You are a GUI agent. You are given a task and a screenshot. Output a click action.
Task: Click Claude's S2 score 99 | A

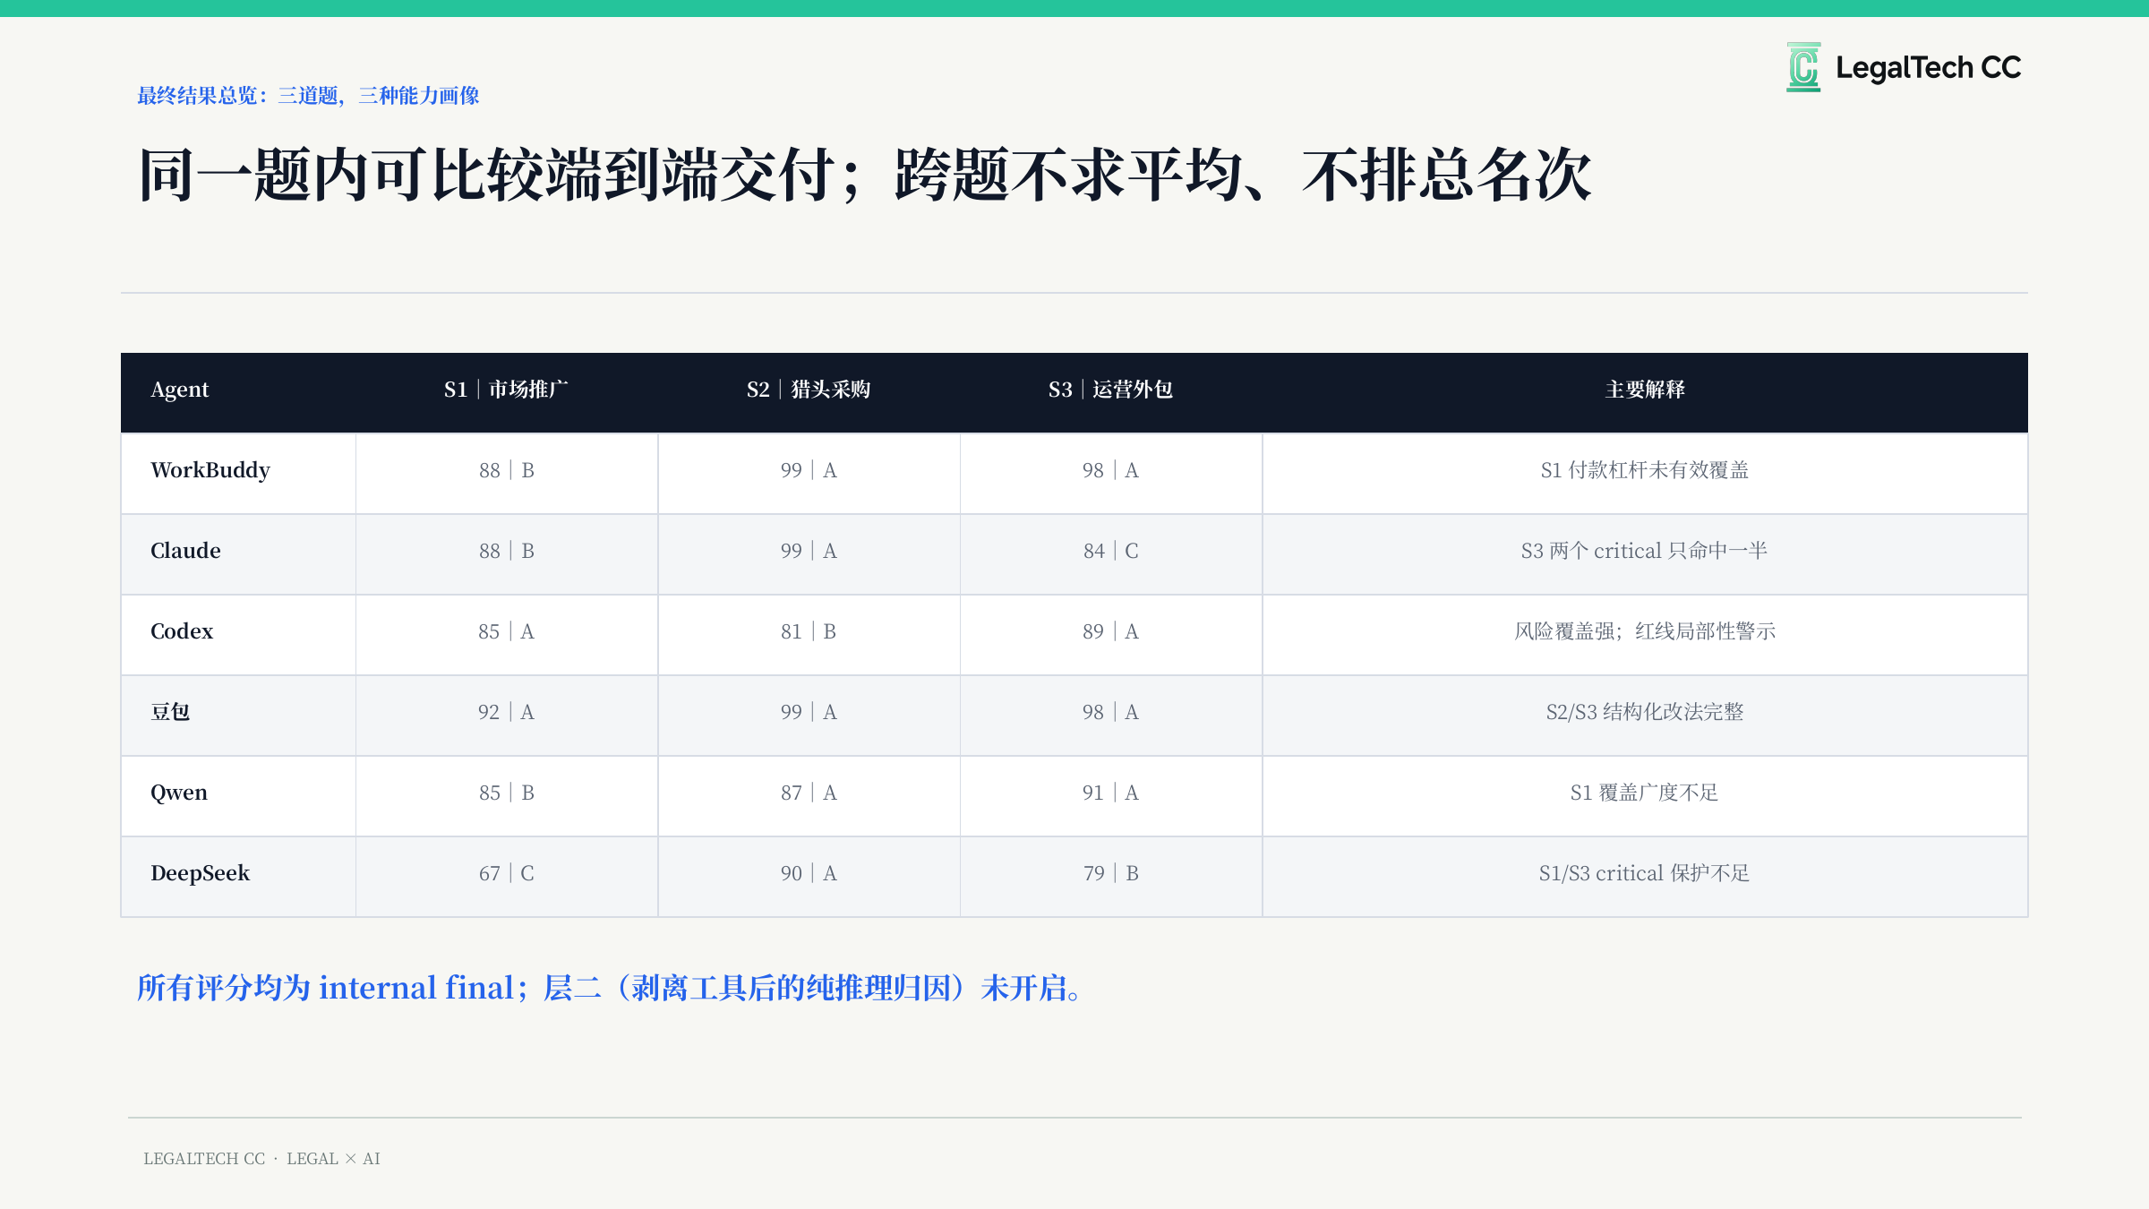(809, 551)
